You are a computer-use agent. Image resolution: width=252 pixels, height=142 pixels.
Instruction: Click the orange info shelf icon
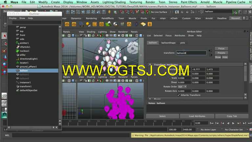pyautogui.click(x=150, y=24)
